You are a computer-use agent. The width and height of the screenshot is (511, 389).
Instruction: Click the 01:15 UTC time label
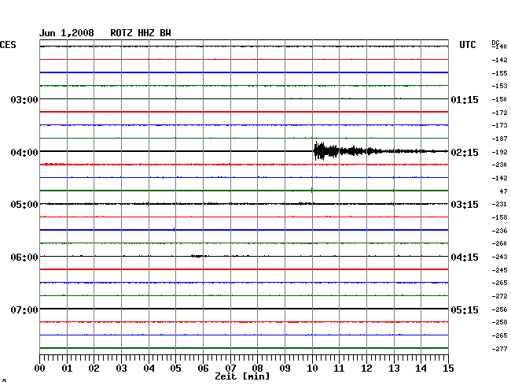(x=465, y=99)
